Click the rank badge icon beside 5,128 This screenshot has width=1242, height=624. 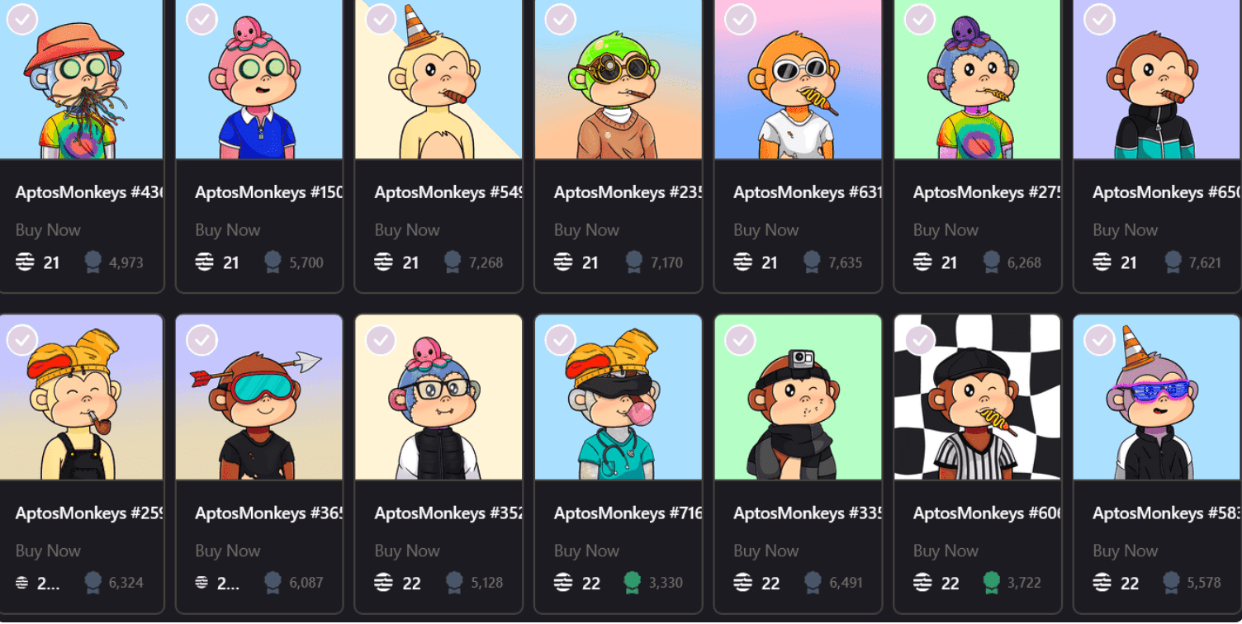453,583
